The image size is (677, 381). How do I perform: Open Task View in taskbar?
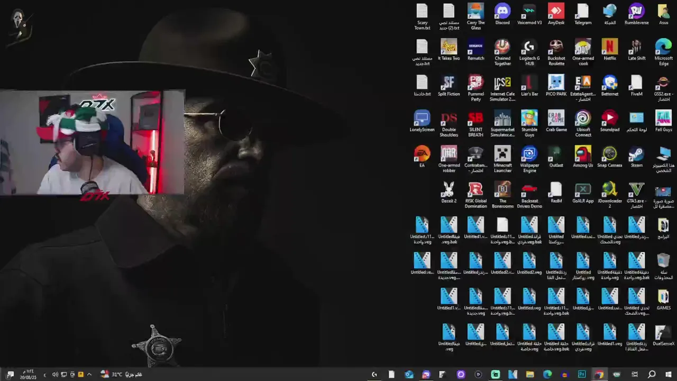pyautogui.click(x=634, y=374)
